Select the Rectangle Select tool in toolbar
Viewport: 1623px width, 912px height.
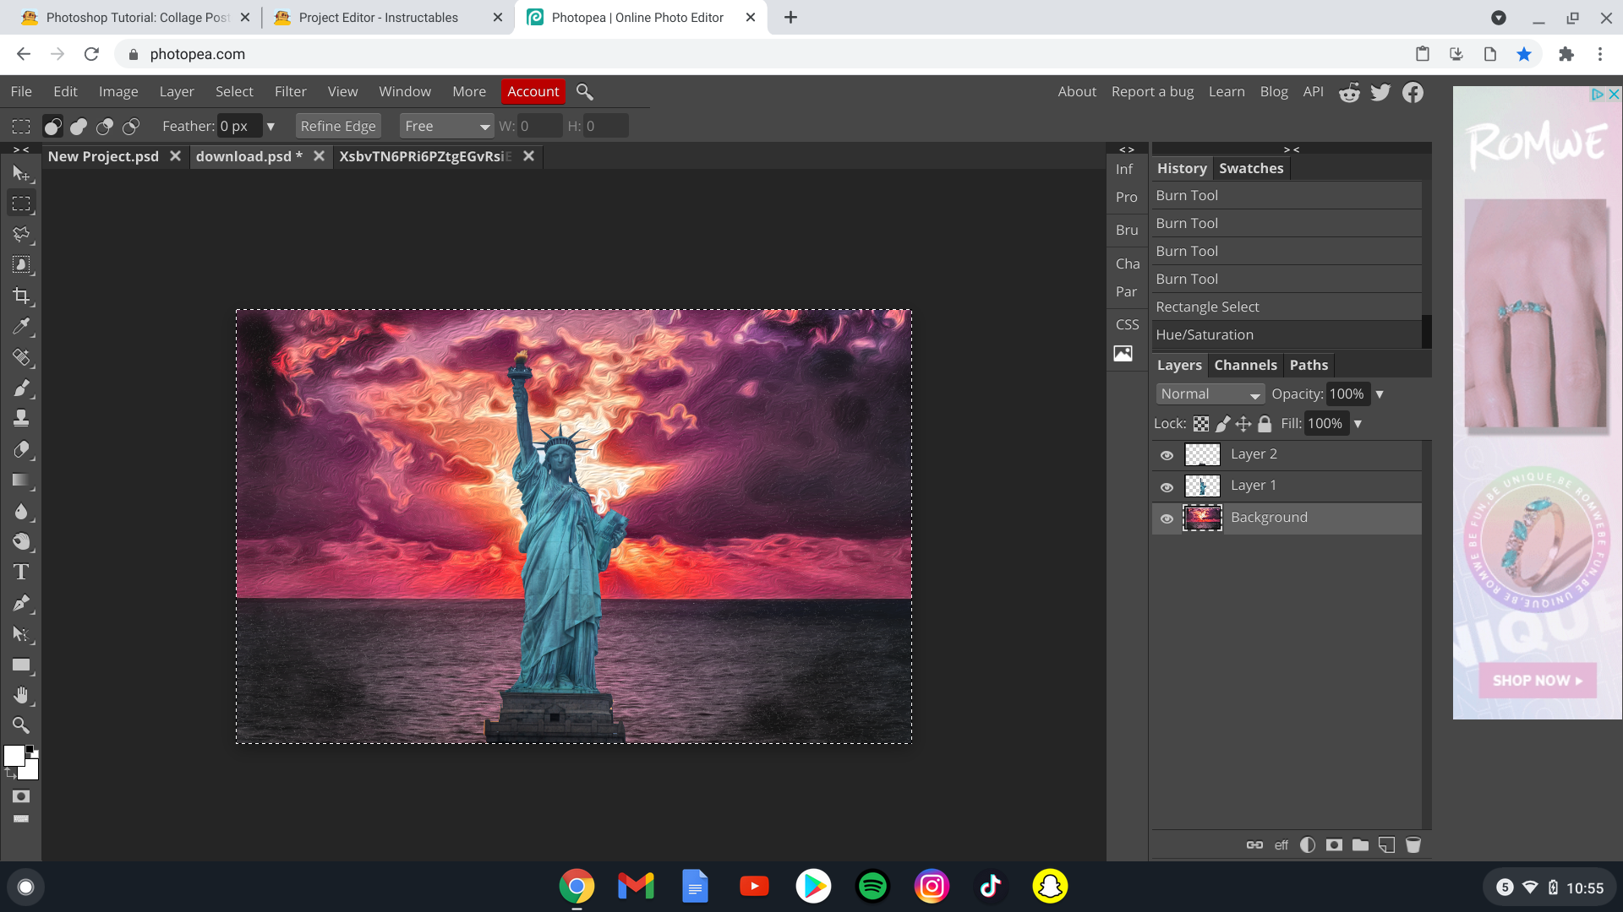(x=21, y=204)
